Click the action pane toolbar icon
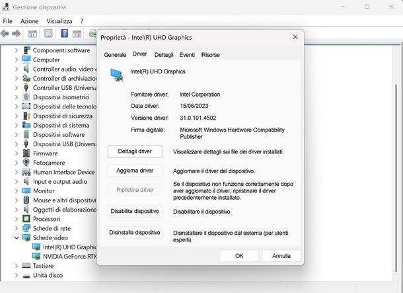Viewport: 403px width, 293px height. click(77, 34)
